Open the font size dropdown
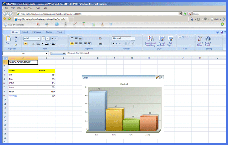This screenshot has width=228, height=145. [45, 38]
